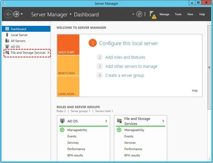Screen dimensions: 213x163
Task: Click the refresh dashboard icon
Action: pyautogui.click(x=139, y=14)
